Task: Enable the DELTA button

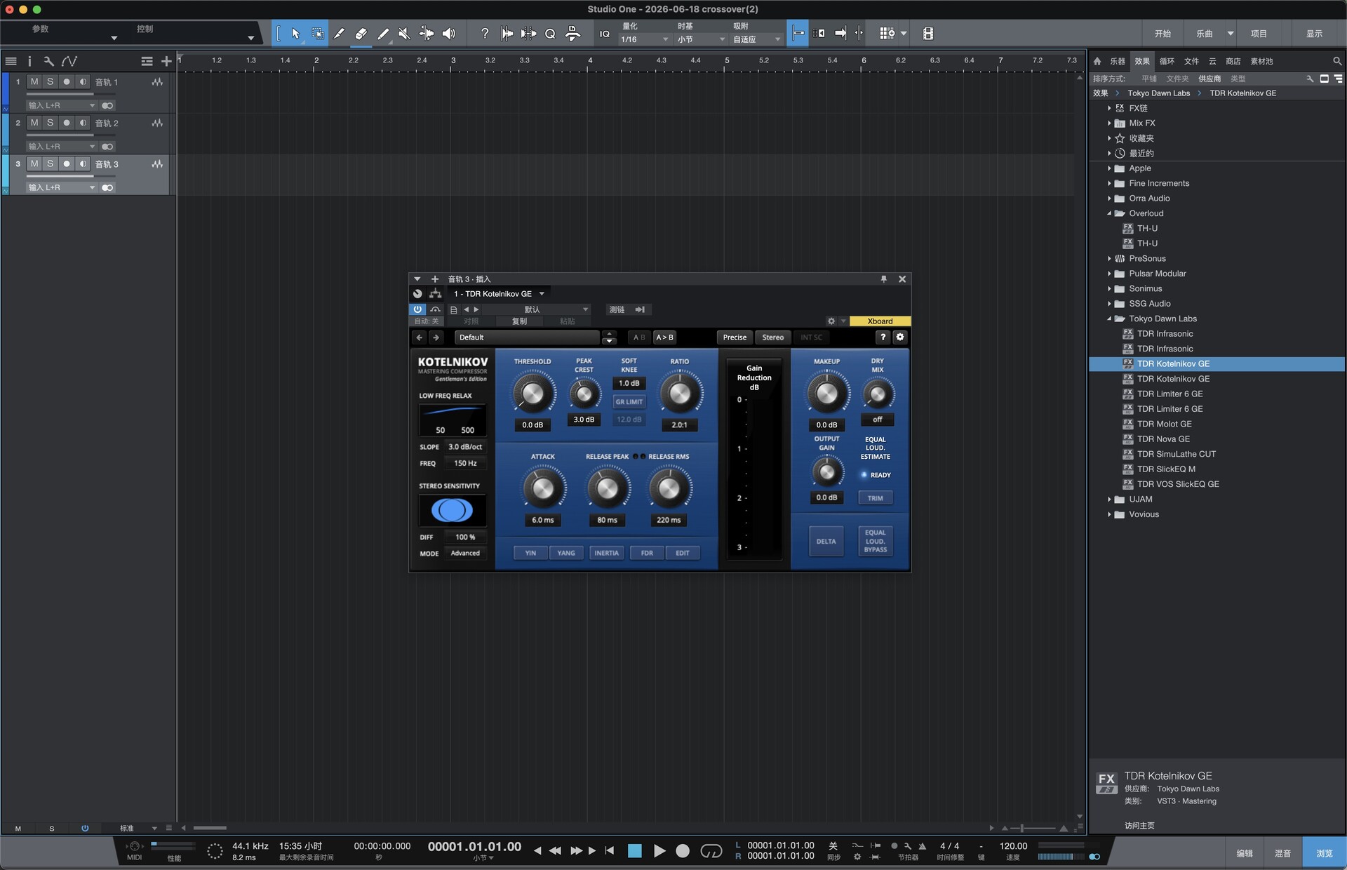Action: tap(826, 542)
